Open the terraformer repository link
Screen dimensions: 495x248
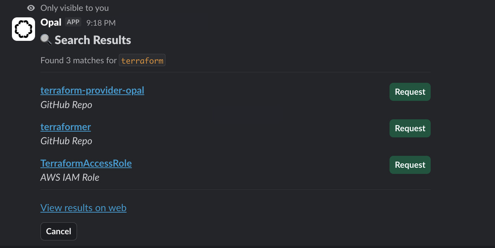[x=65, y=127]
